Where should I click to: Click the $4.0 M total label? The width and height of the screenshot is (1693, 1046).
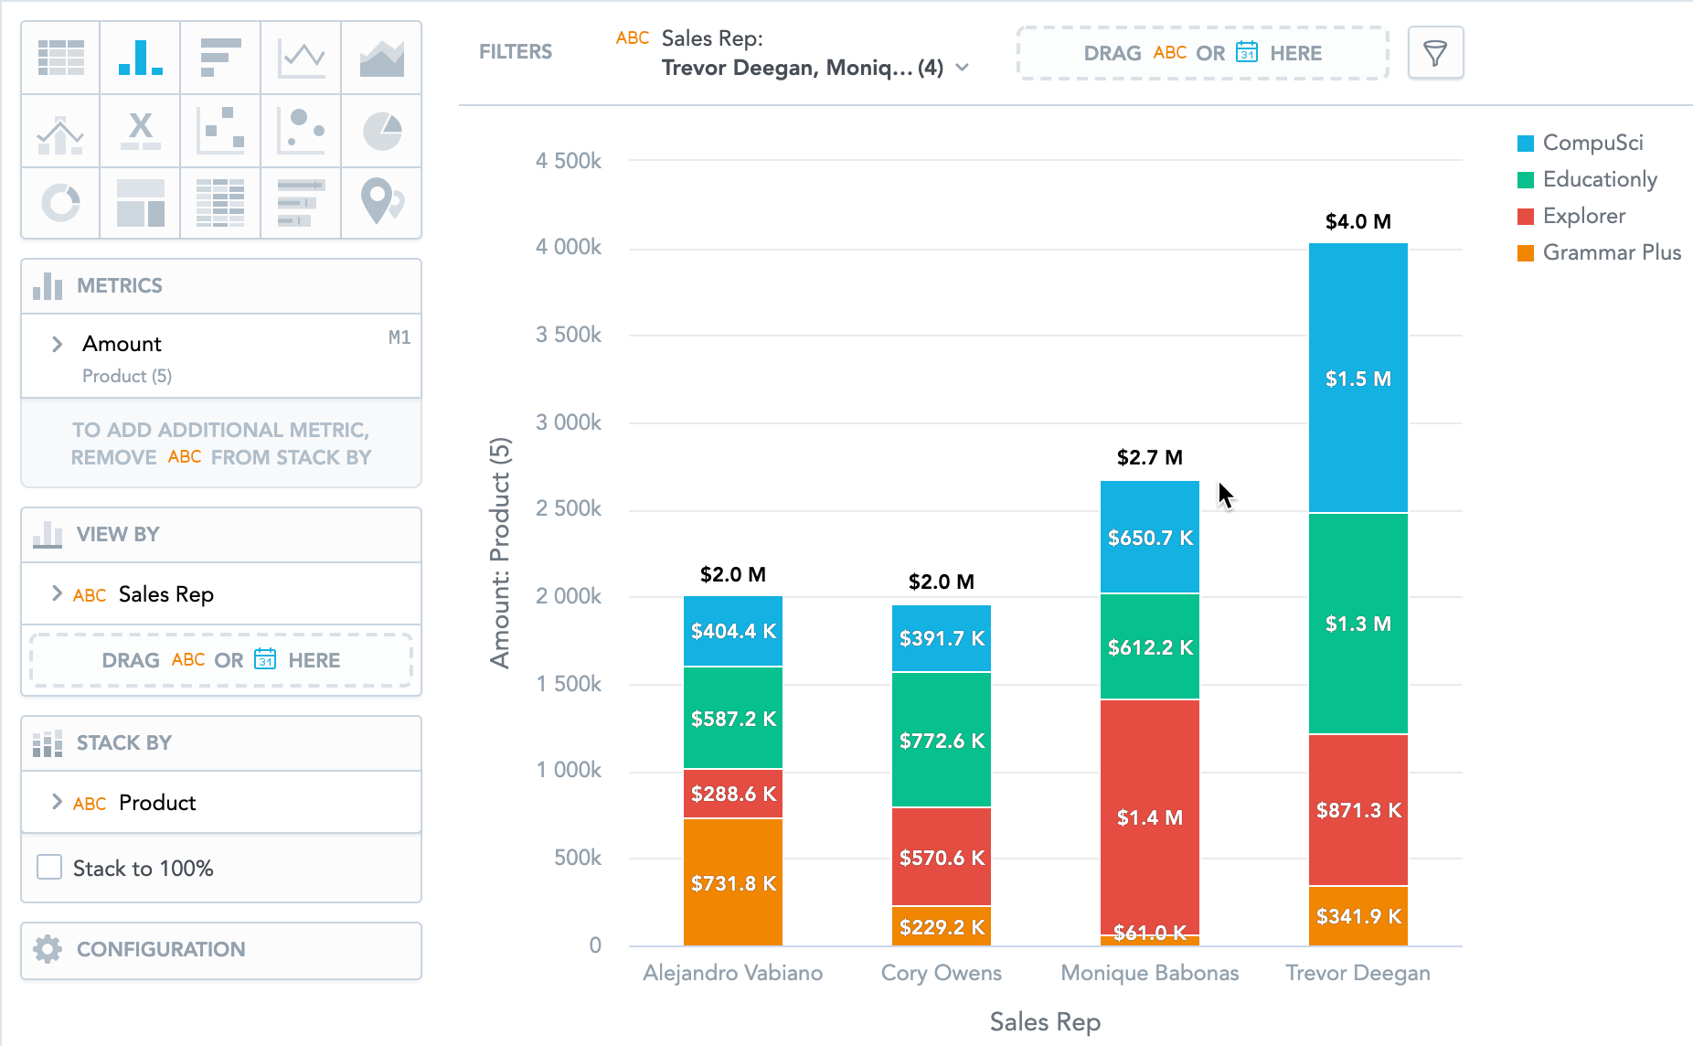click(1358, 221)
